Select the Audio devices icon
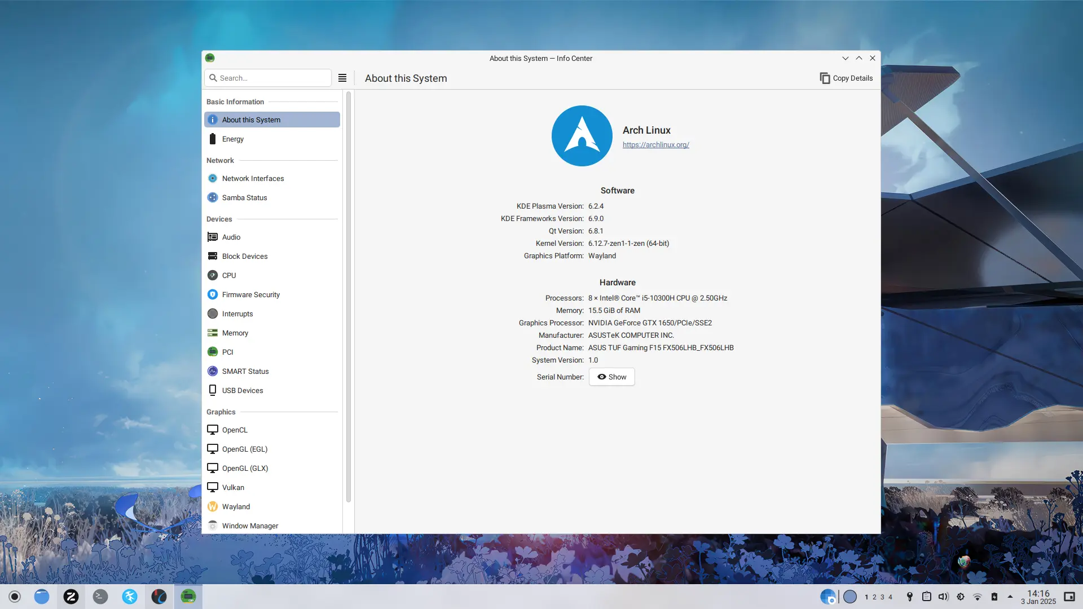 point(213,237)
